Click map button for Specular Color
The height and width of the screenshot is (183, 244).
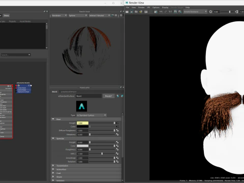click(x=117, y=146)
